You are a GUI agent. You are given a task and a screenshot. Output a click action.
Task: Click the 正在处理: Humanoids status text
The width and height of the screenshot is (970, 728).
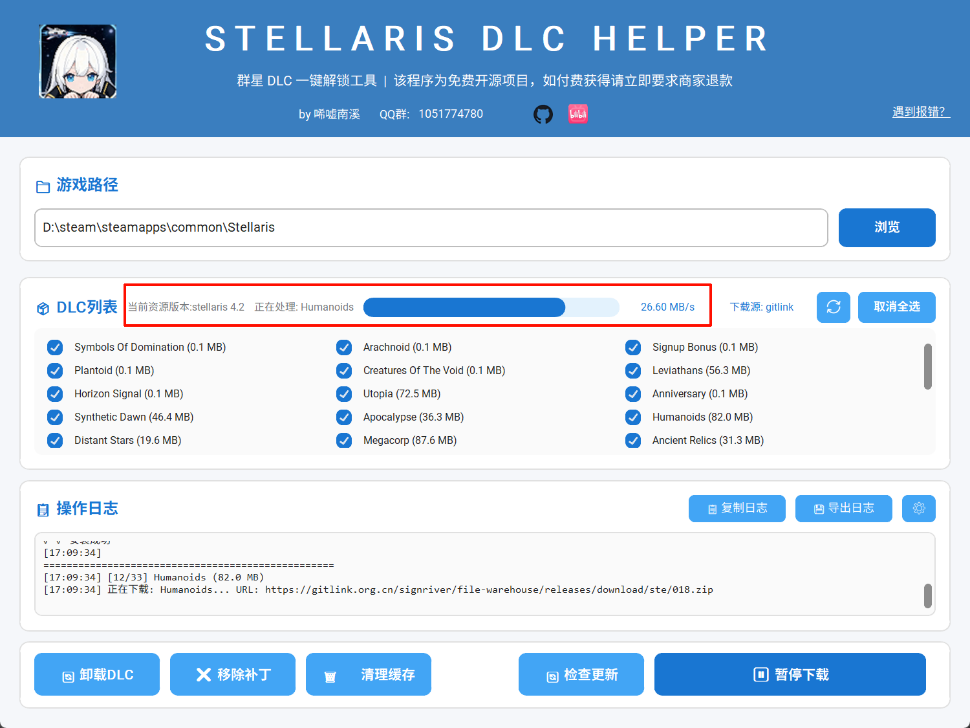pos(304,307)
